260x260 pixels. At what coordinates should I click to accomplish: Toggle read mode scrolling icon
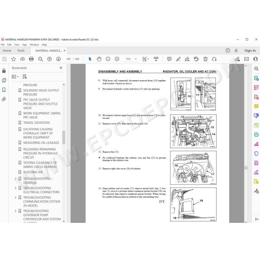point(156,59)
